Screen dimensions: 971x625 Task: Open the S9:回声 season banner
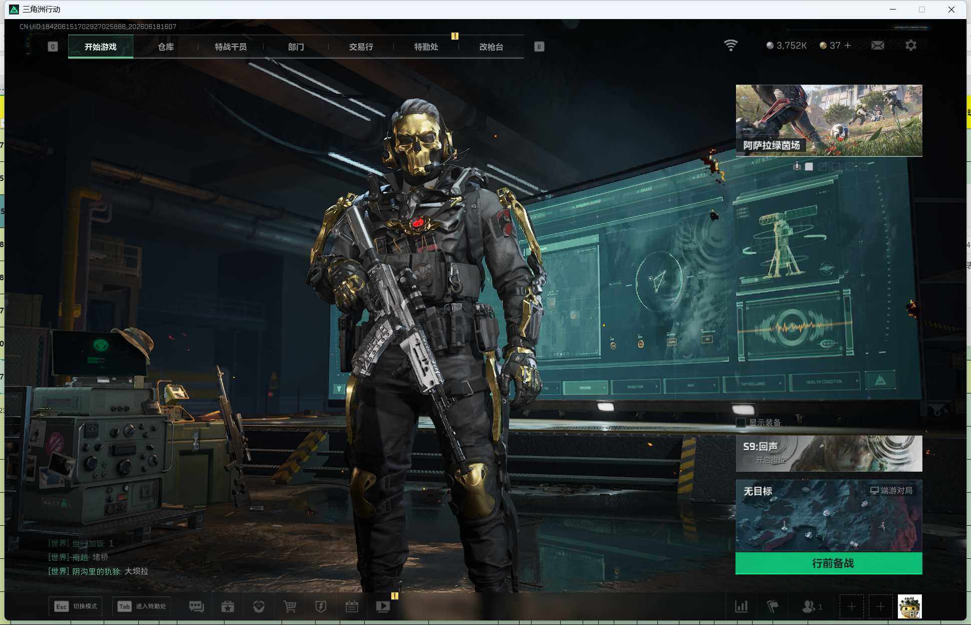[x=829, y=454]
